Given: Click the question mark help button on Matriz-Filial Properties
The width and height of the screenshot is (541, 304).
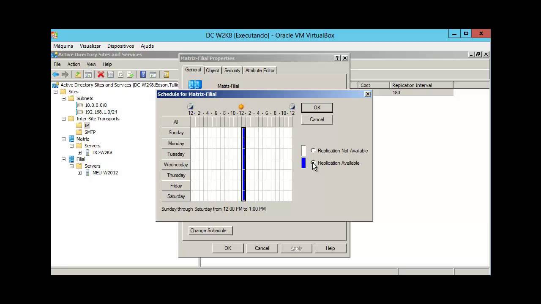Looking at the screenshot, I should (x=337, y=58).
